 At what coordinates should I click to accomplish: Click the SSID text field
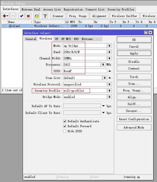(85, 71)
